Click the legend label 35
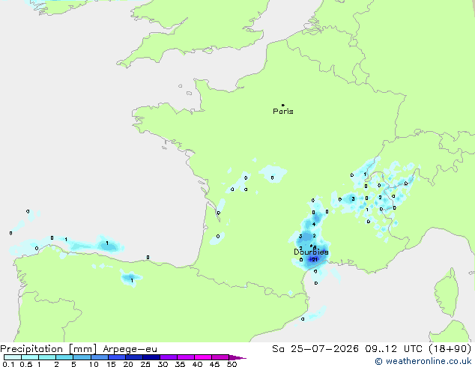The image size is (475, 367). (x=180, y=364)
